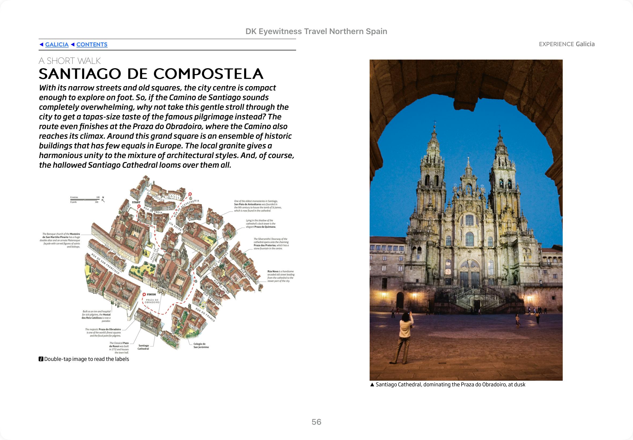Click red pin above Rúa de Acevechería
The width and height of the screenshot is (633, 440).
(x=190, y=194)
